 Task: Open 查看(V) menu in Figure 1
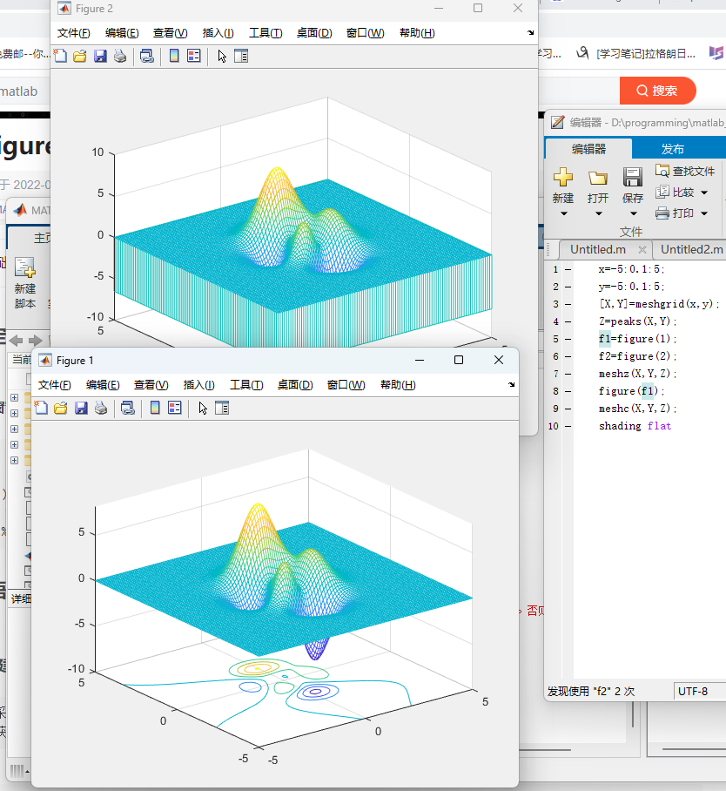point(151,385)
